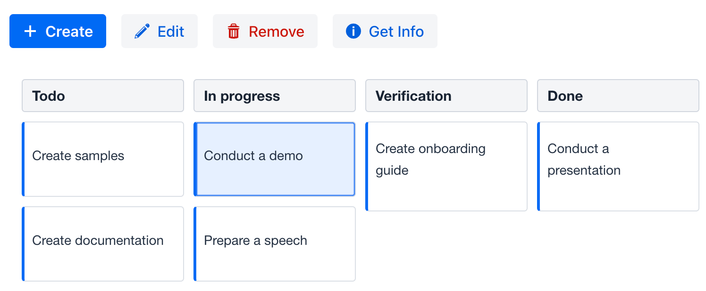706x291 pixels.
Task: Click the blue stripe on Create onboarding guide card
Action: click(367, 166)
